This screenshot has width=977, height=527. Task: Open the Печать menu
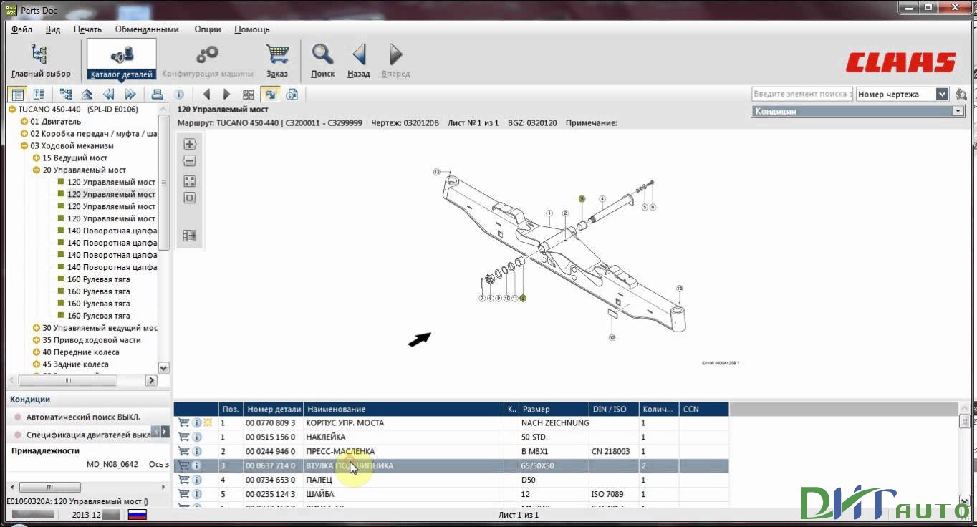[87, 29]
